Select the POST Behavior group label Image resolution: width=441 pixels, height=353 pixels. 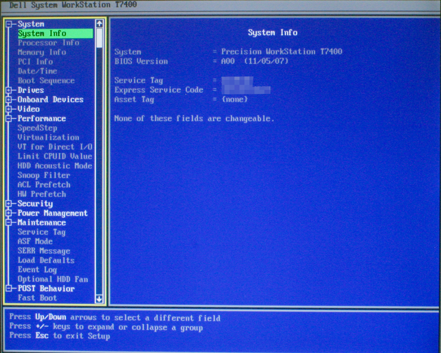point(46,288)
